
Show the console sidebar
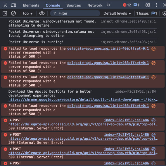click(5, 13)
